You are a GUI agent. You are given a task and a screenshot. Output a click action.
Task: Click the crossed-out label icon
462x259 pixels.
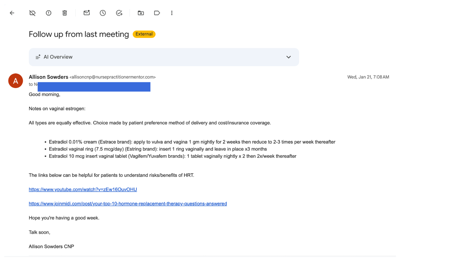coord(32,13)
